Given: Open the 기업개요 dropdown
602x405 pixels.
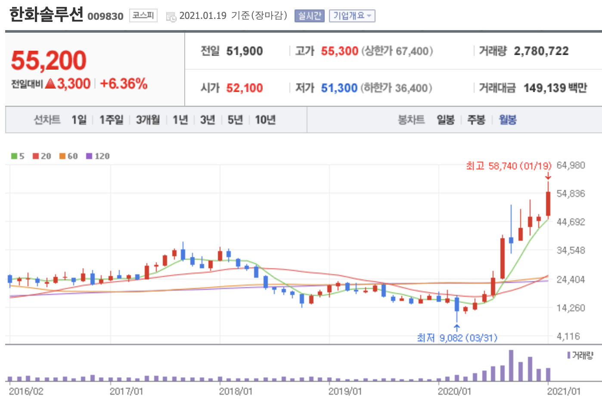Looking at the screenshot, I should point(352,16).
